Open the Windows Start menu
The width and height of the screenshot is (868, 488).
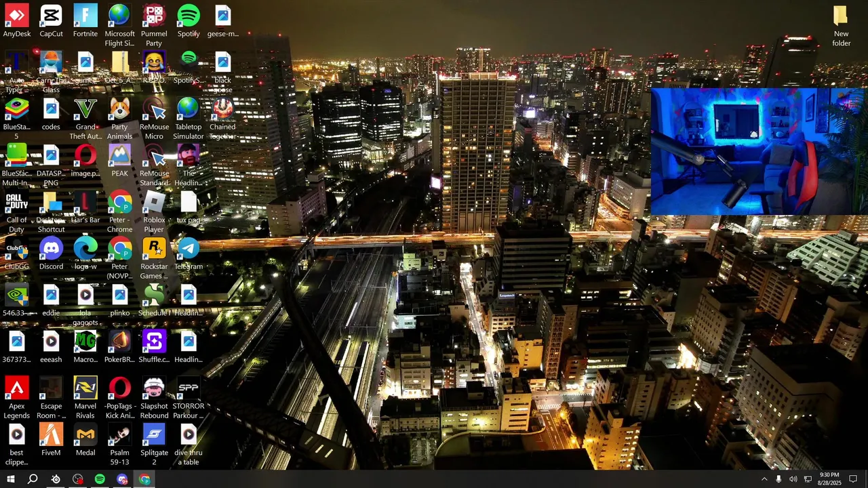pyautogui.click(x=11, y=479)
